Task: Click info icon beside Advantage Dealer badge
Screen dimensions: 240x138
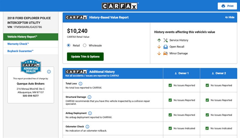Action: coord(49,72)
